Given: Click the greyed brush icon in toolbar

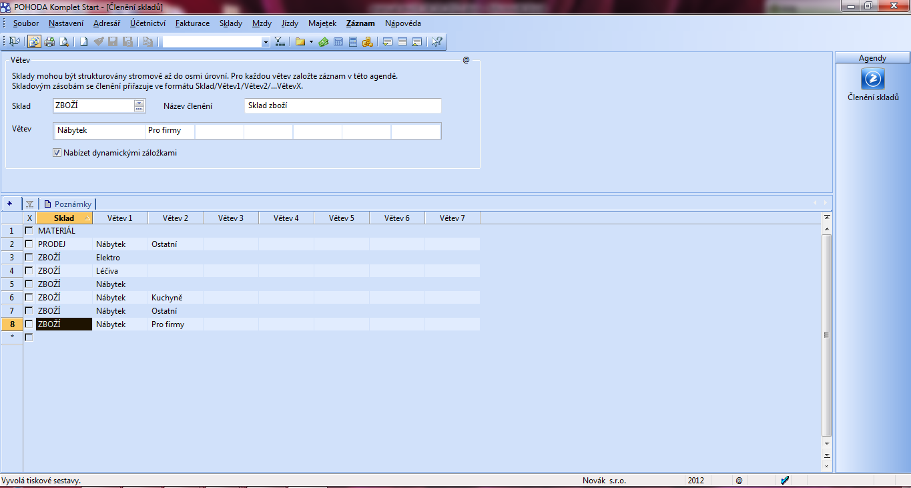Looking at the screenshot, I should [x=99, y=42].
